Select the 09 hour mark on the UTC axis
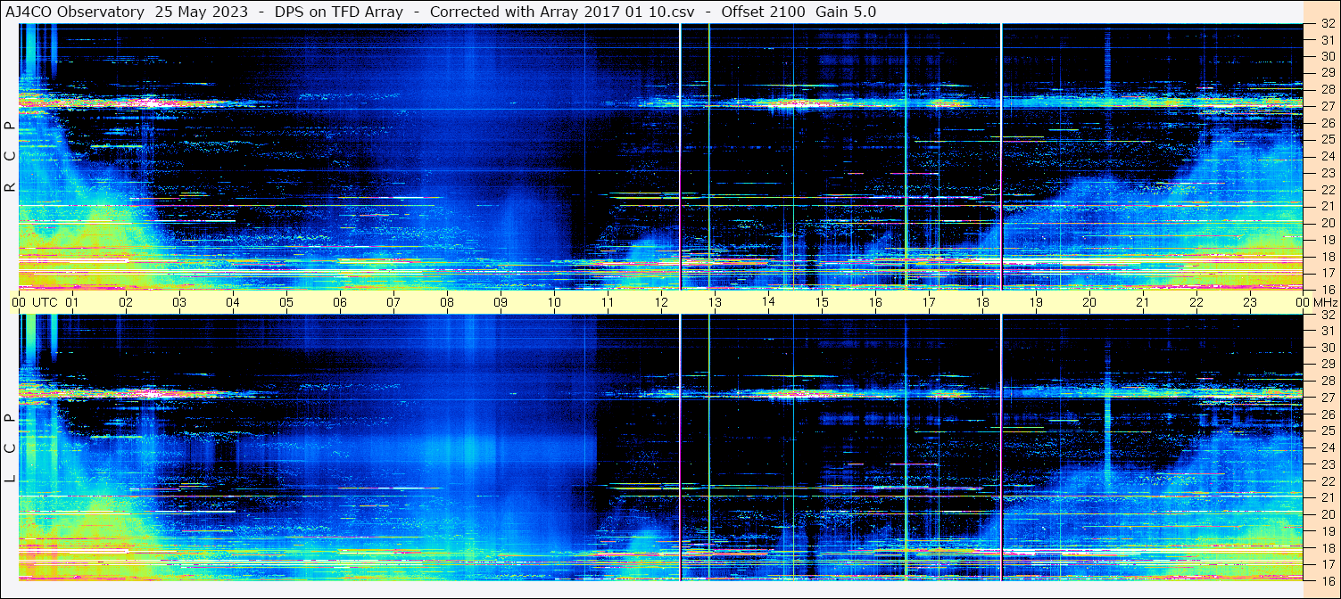The width and height of the screenshot is (1341, 599). 501,302
